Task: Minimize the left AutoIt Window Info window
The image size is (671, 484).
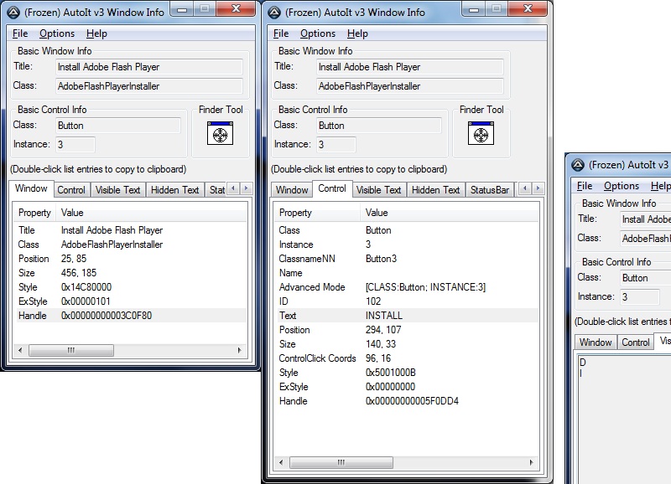Action: (182, 9)
